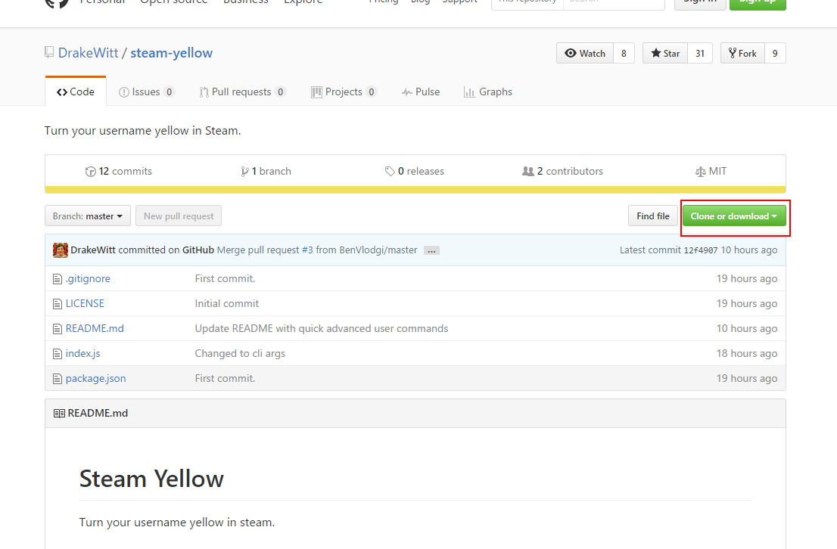Image resolution: width=837 pixels, height=549 pixels.
Task: Open the 'Initial commit' message link
Action: (227, 303)
